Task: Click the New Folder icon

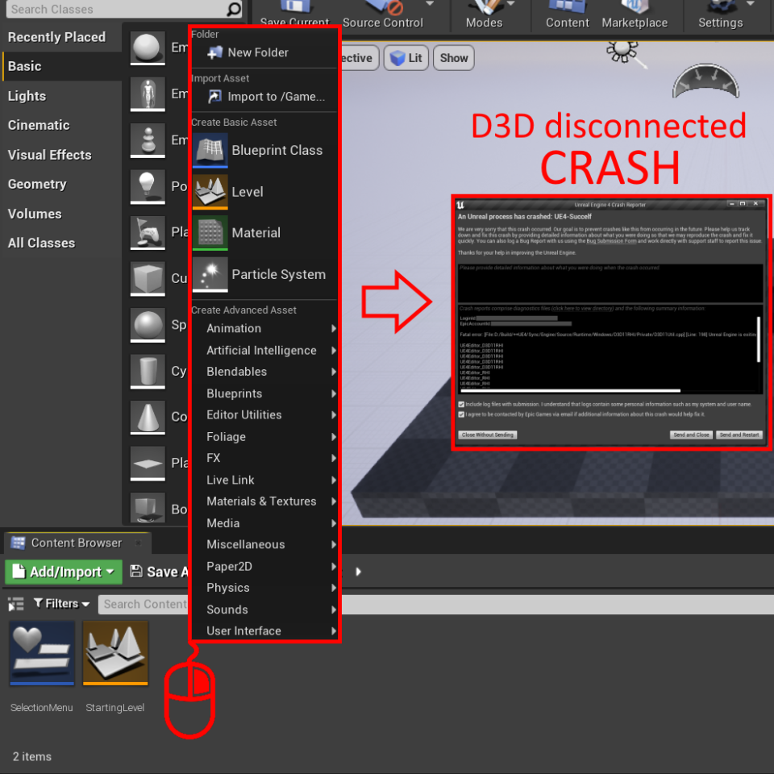Action: click(x=214, y=52)
